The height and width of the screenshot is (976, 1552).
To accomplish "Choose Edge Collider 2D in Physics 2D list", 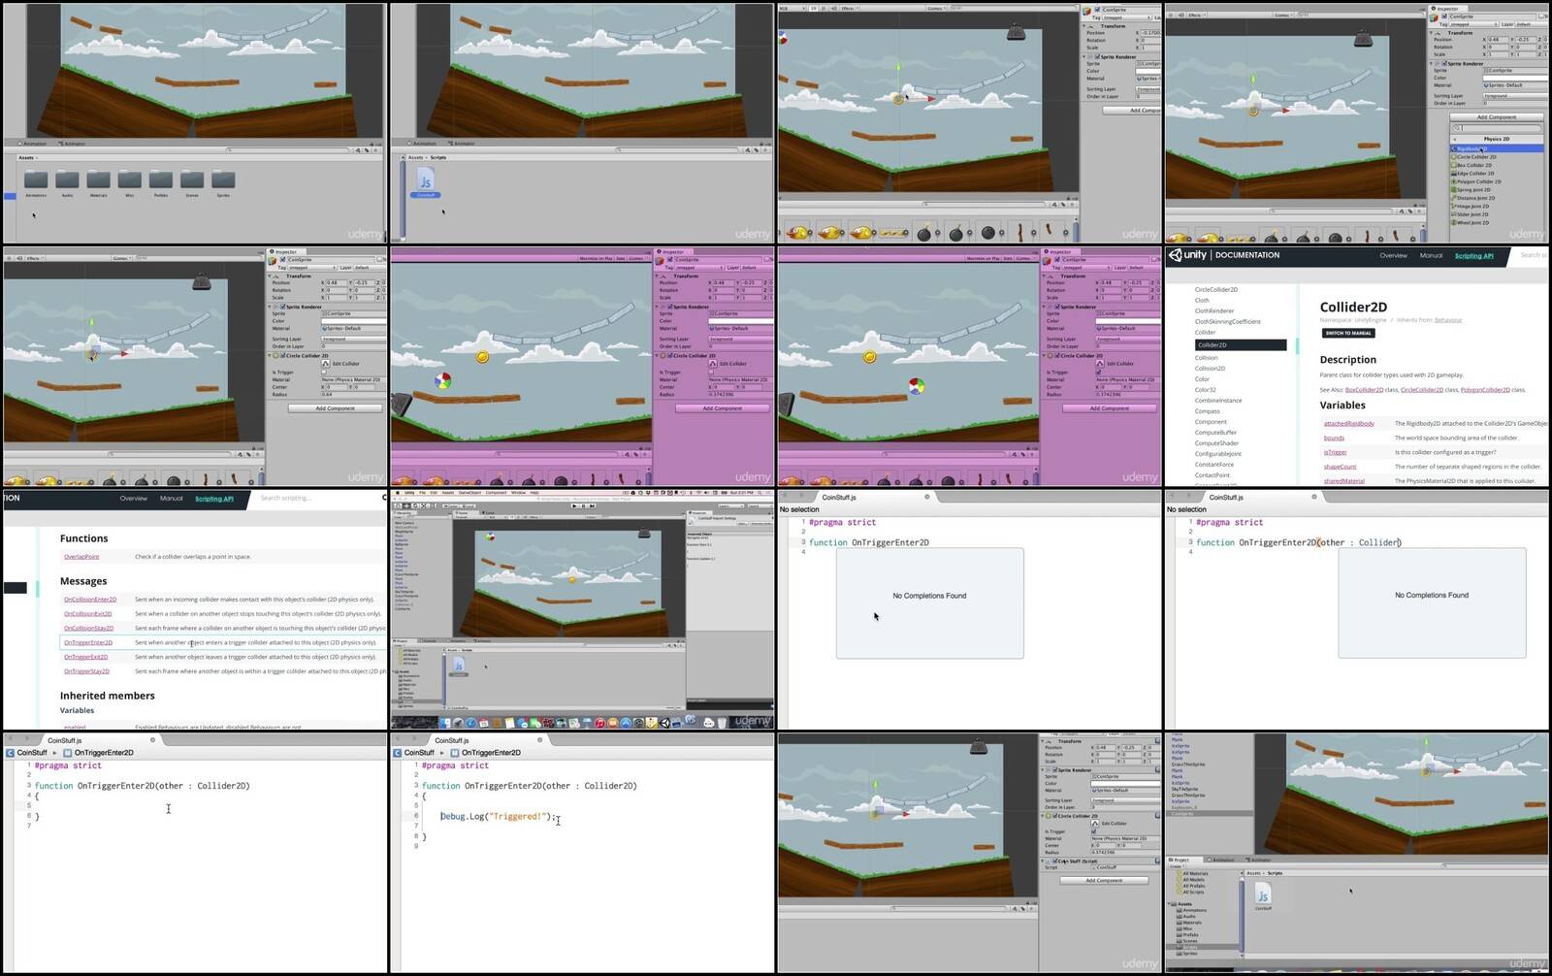I will [1498, 173].
